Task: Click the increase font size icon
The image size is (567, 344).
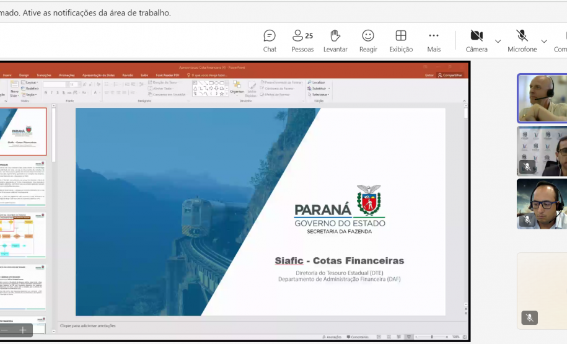Action: (x=84, y=84)
